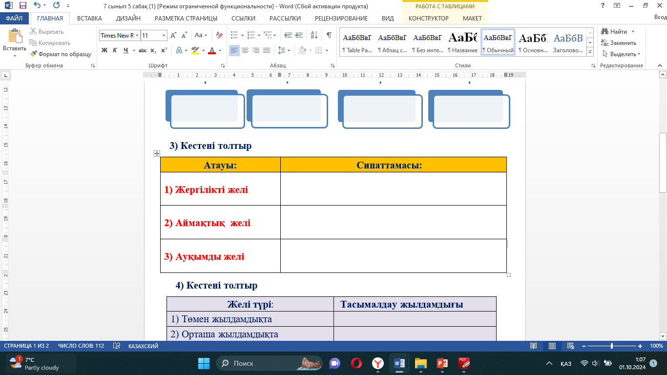Justify the paragraph text
The image size is (667, 375).
(x=267, y=50)
